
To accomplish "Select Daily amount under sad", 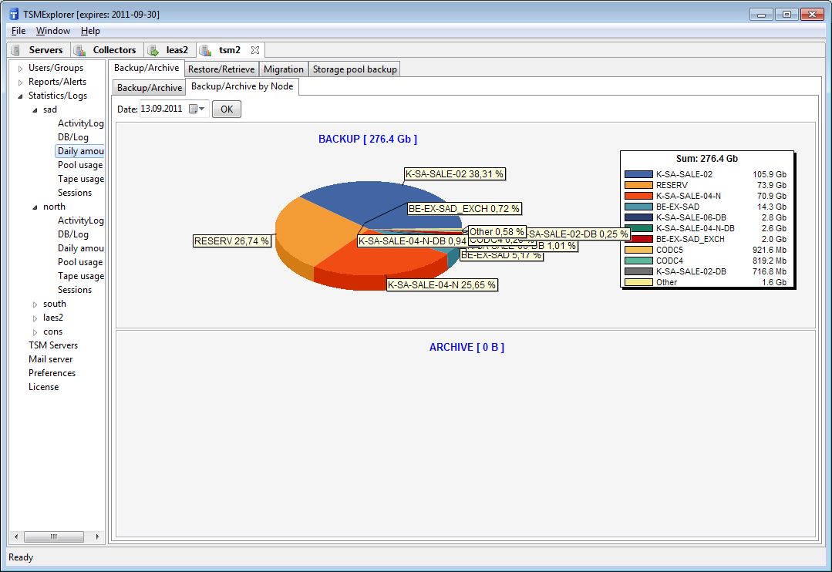I will [81, 150].
